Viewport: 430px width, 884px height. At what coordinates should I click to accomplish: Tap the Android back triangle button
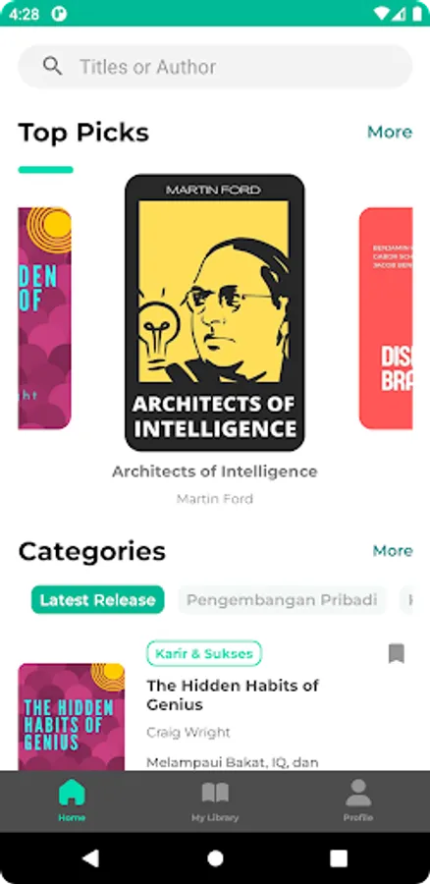(91, 858)
